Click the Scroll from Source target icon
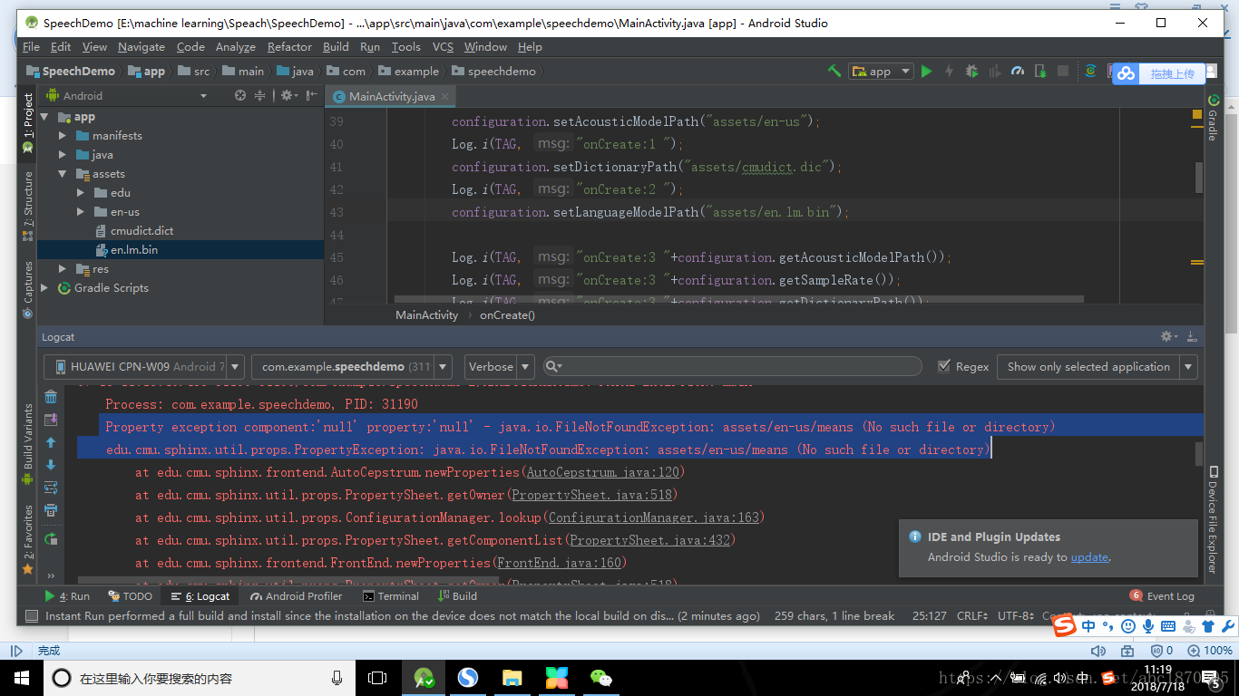Screen dimensions: 1239x696 (239, 95)
